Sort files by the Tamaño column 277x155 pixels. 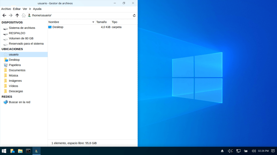click(x=102, y=22)
